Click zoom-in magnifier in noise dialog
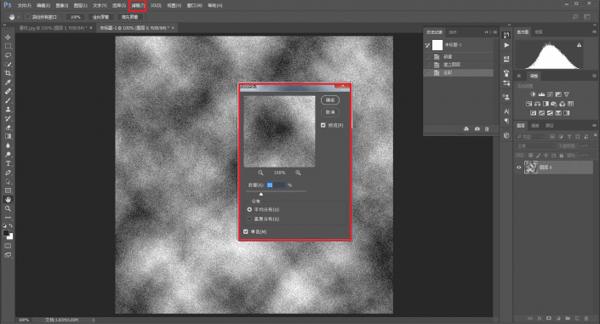Image resolution: width=600 pixels, height=324 pixels. tap(298, 173)
